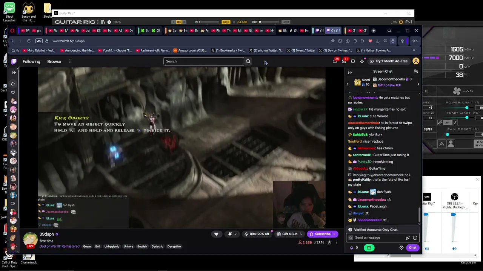Open the green channel points reward button
The image size is (483, 271).
369,248
